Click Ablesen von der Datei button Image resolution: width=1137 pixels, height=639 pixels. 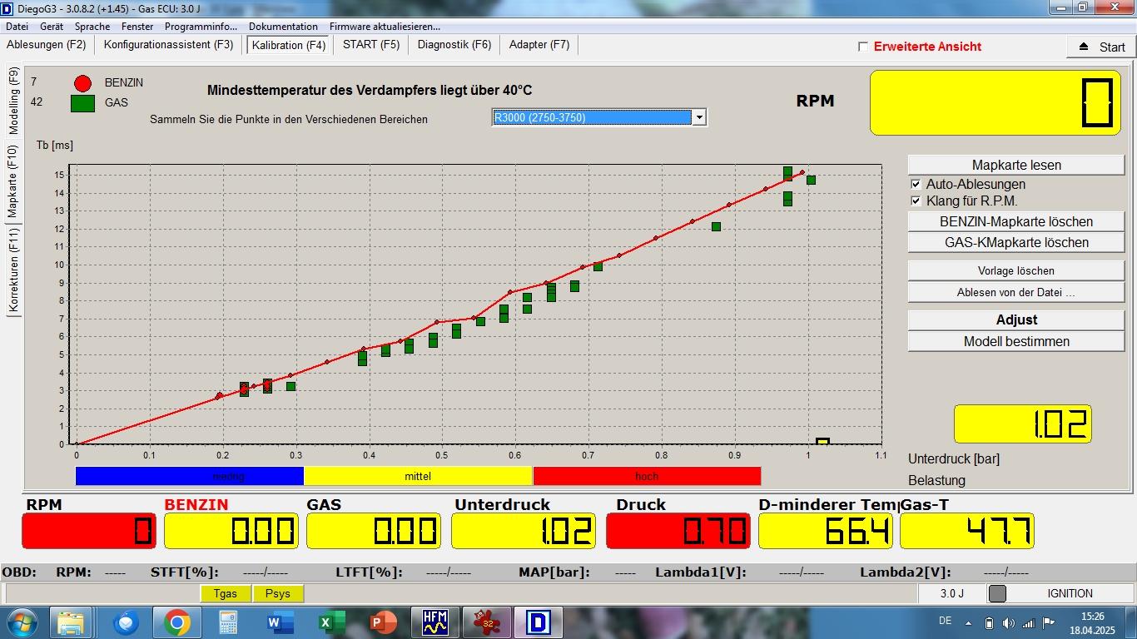coord(1016,292)
